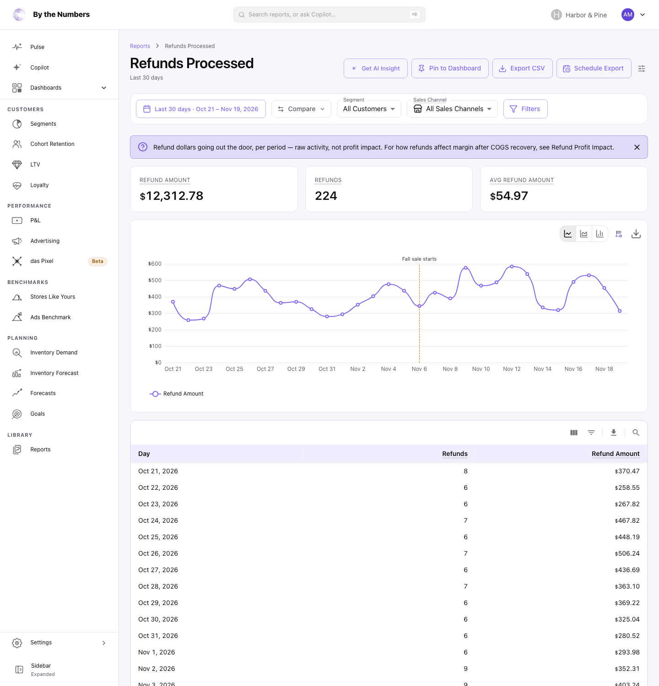Click the LTV diamond icon
The width and height of the screenshot is (659, 686).
[x=17, y=165]
